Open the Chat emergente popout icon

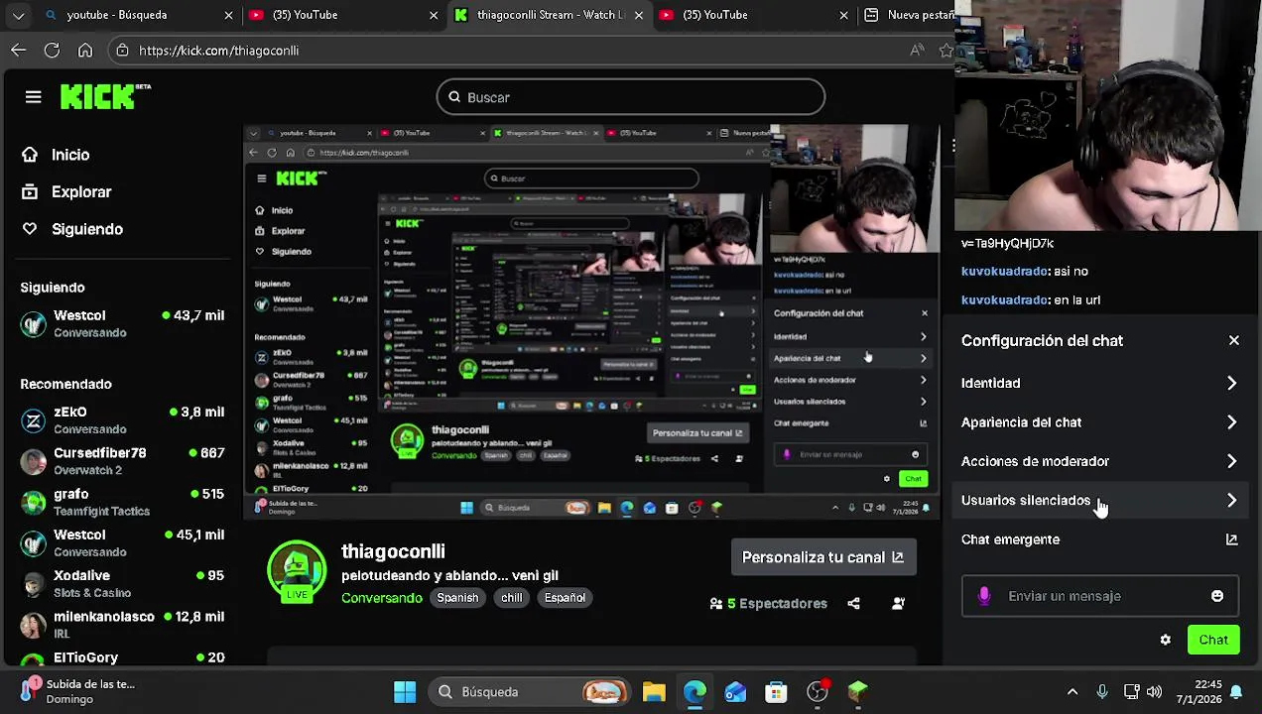pos(1231,539)
